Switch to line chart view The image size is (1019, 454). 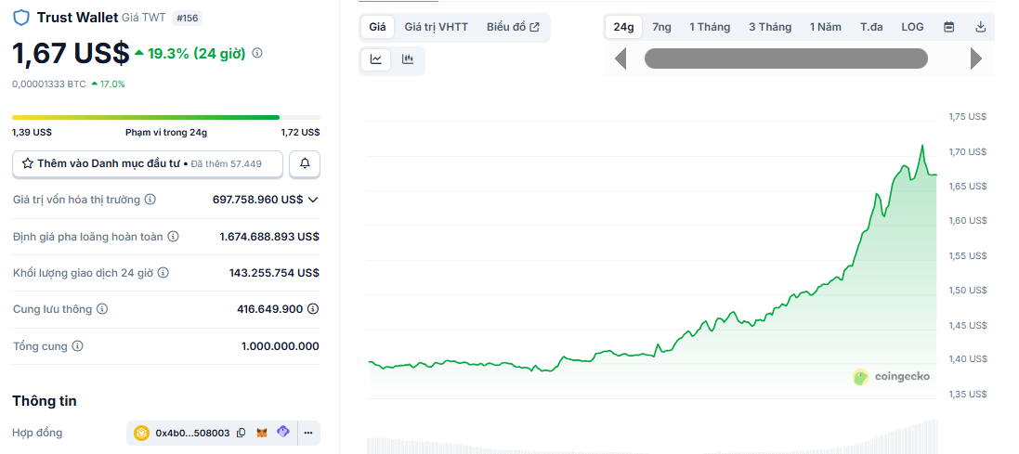[375, 59]
